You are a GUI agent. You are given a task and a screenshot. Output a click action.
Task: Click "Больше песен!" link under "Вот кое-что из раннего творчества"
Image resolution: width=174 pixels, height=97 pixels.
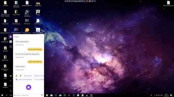tap(20, 57)
